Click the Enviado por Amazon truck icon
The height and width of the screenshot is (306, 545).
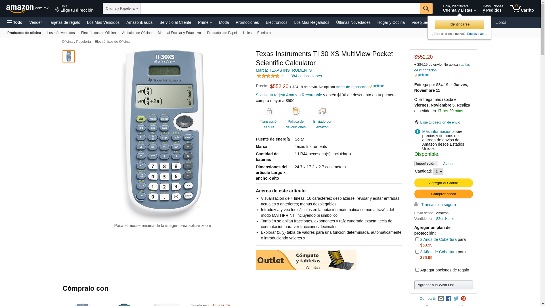coord(322,111)
